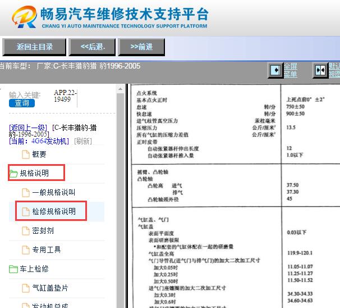Image resolution: width=340 pixels, height=308 pixels.
Task: Click the 750±50 idle speed value
Action: point(295,107)
